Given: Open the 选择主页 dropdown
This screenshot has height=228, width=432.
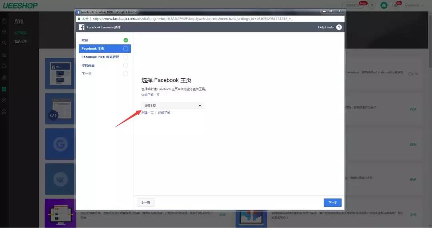Looking at the screenshot, I should [x=173, y=105].
